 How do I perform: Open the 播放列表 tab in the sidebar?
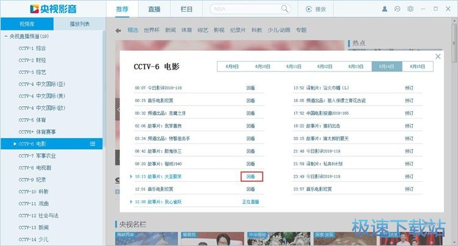79,24
